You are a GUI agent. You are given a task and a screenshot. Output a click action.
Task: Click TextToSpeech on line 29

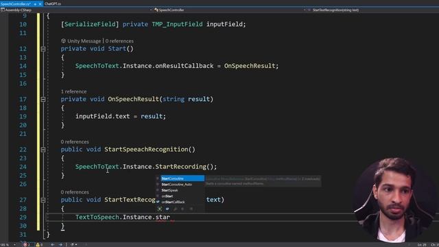tap(97, 217)
